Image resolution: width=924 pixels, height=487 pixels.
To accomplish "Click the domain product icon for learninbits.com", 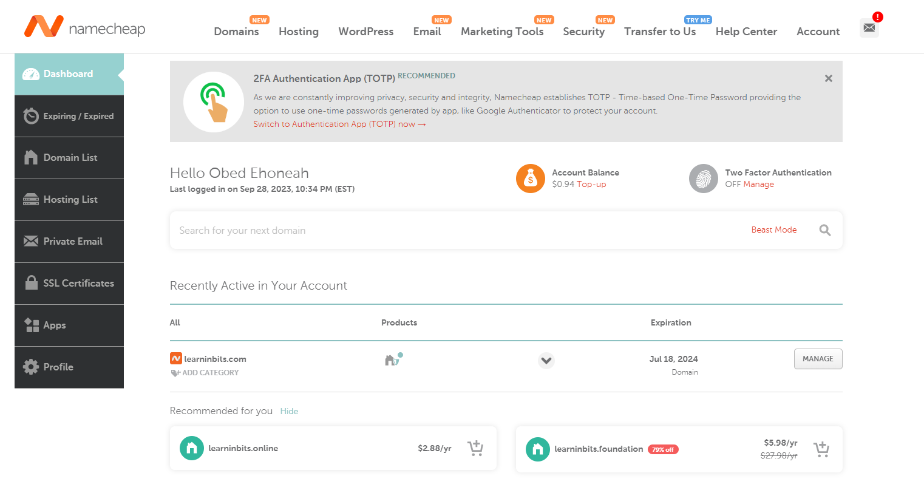I will [393, 359].
